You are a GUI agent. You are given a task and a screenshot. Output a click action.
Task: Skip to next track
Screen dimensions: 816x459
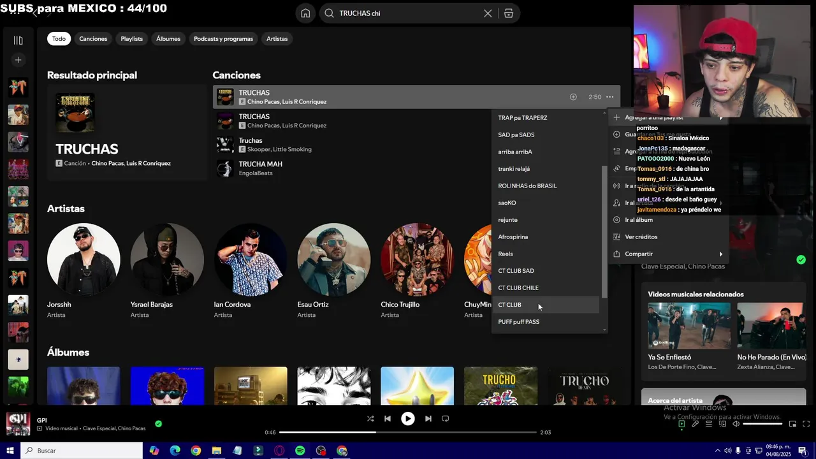coord(428,419)
